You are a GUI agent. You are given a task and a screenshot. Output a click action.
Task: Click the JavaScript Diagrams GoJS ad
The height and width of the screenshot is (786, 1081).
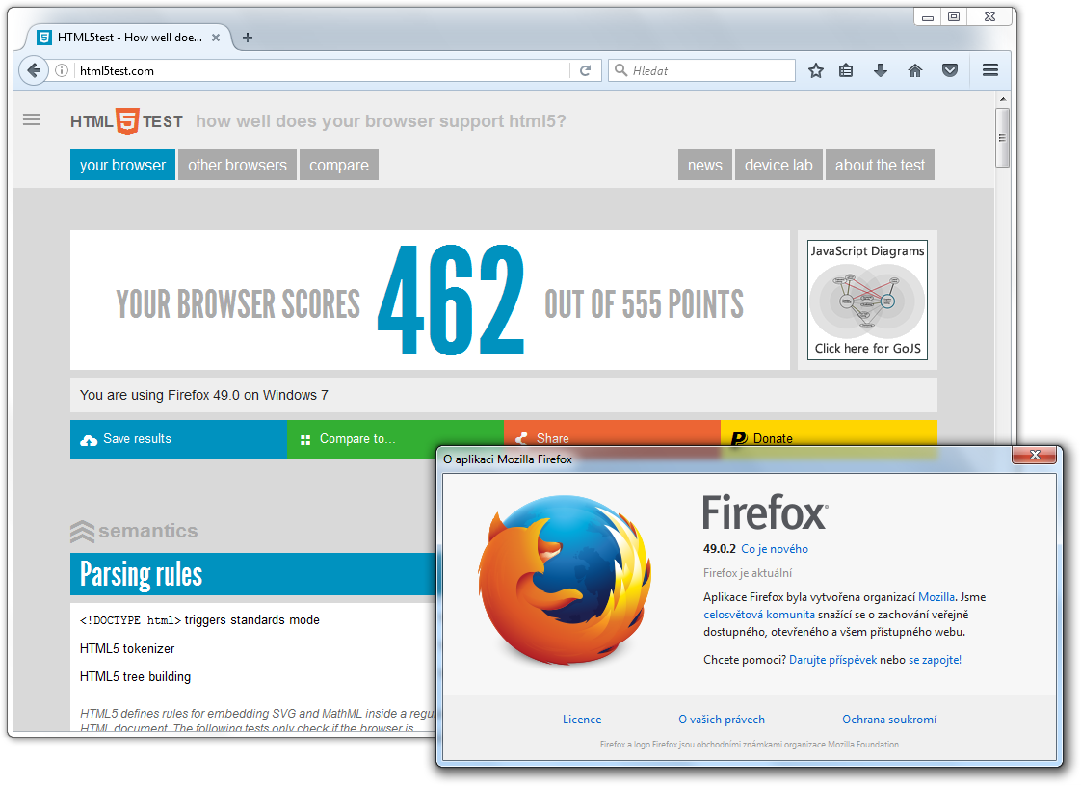tap(867, 300)
